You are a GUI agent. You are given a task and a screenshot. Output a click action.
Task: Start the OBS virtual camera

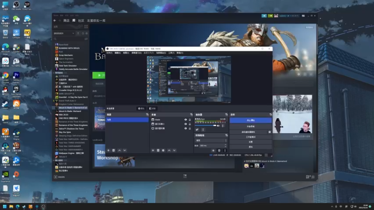[x=248, y=132]
